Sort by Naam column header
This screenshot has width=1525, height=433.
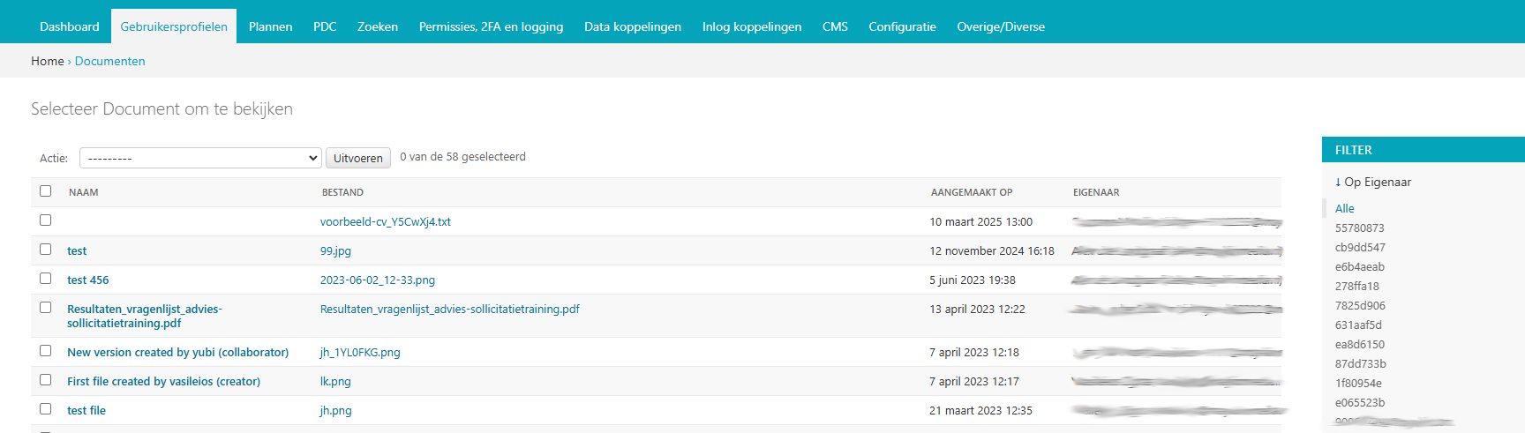pyautogui.click(x=84, y=192)
